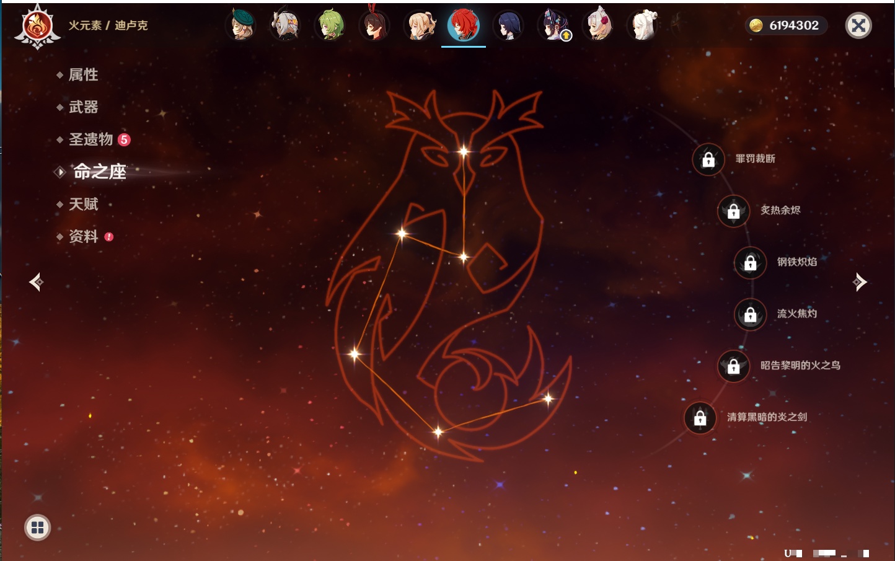Go to the next character with right arrow
This screenshot has height=561, width=895.
860,282
